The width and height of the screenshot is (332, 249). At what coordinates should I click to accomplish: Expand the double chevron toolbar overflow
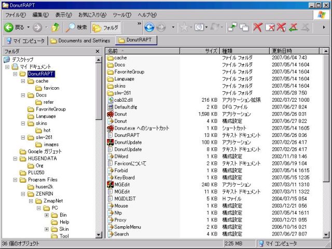pos(139,23)
